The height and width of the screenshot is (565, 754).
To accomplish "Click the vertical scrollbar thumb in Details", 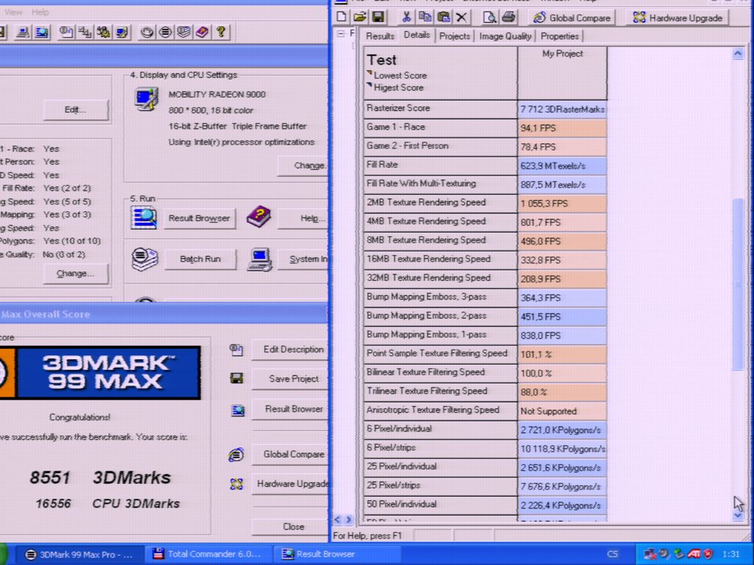I will (x=738, y=283).
